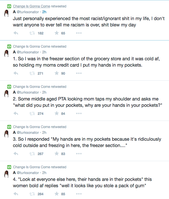Favorite the tweet with 83 stars

pos(57,154)
